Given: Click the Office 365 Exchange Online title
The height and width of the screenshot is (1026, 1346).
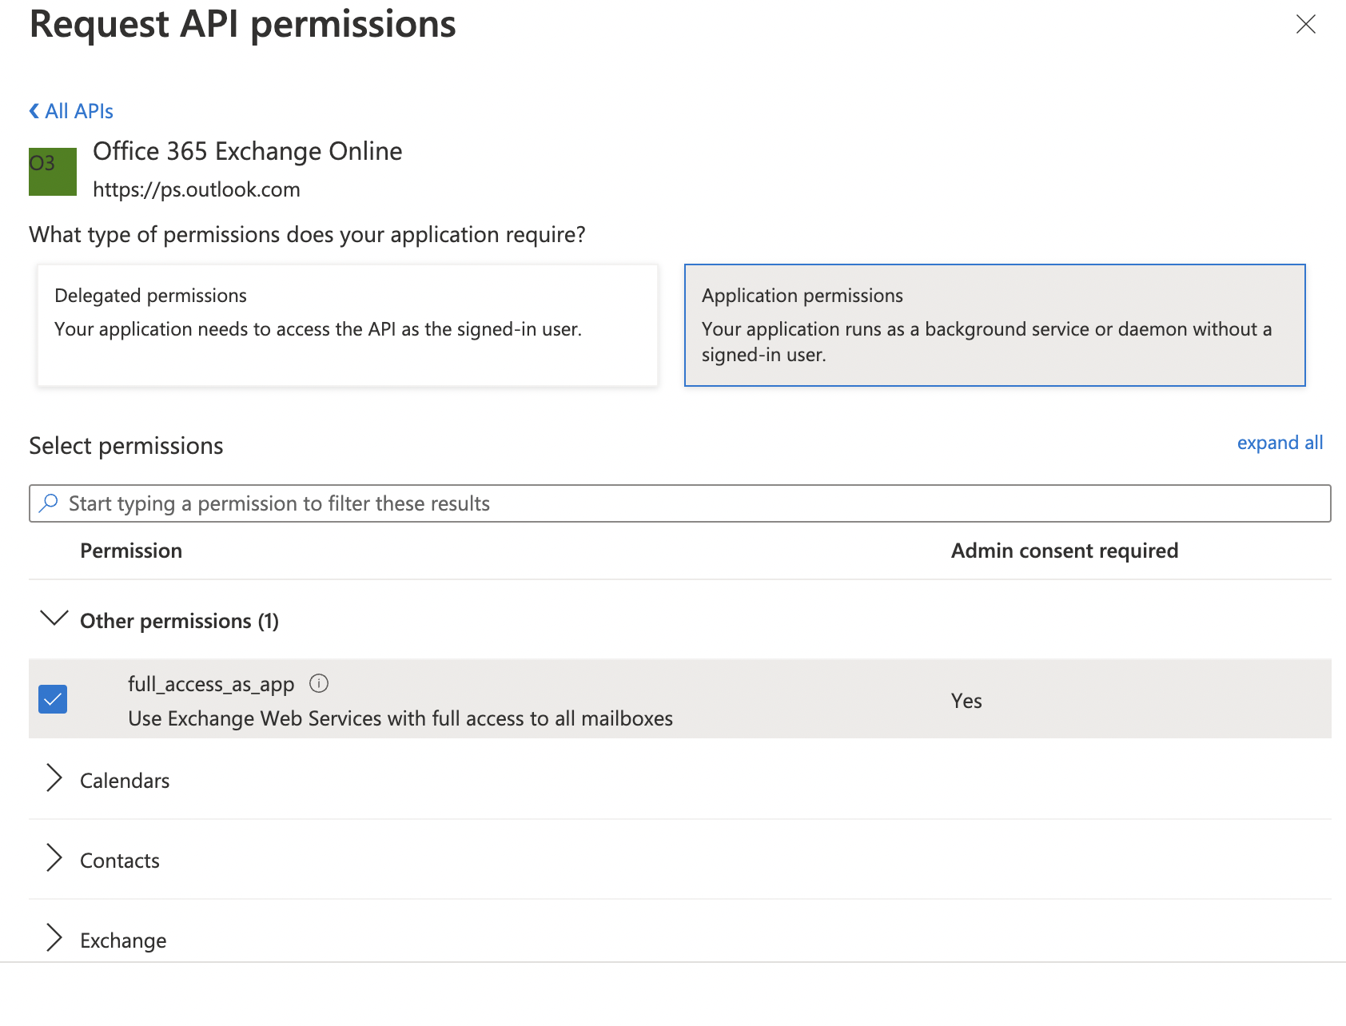Looking at the screenshot, I should (248, 151).
